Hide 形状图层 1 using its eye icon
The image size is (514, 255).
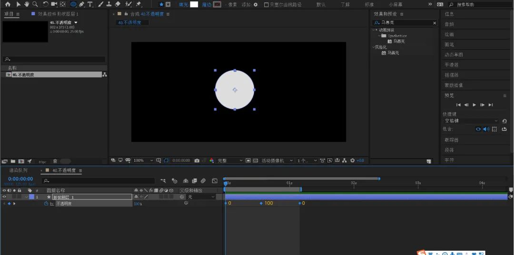pyautogui.click(x=4, y=197)
